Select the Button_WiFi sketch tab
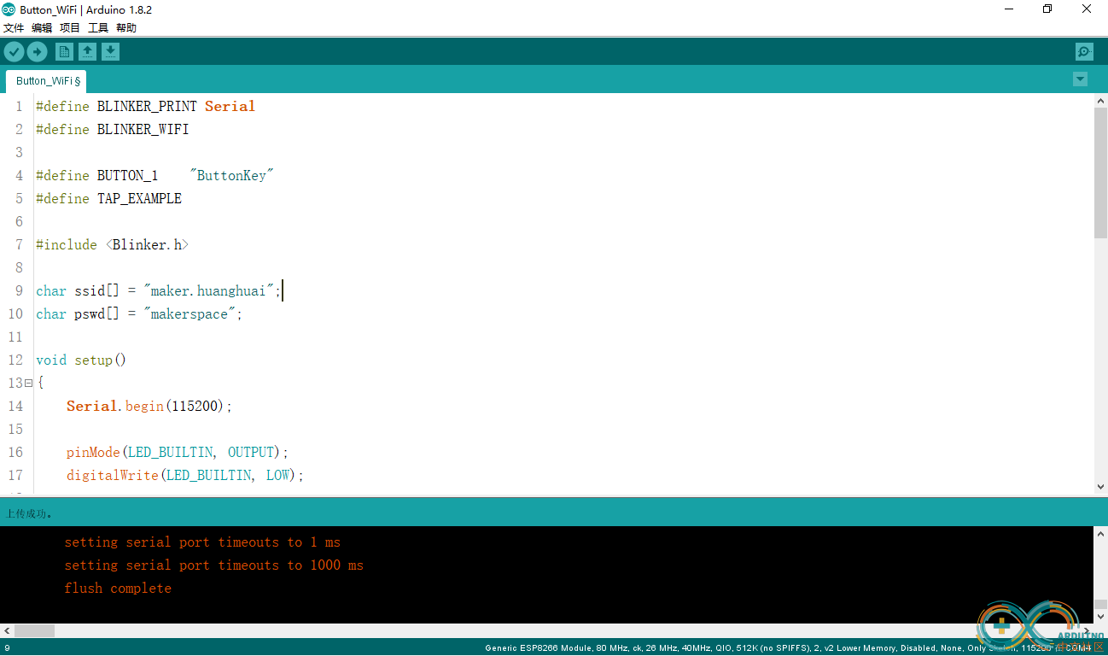Viewport: 1108px width, 656px height. click(x=46, y=81)
